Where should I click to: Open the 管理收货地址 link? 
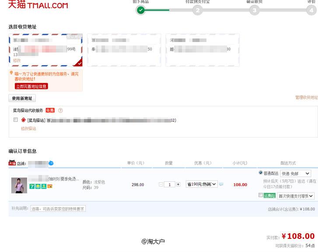click(x=307, y=98)
